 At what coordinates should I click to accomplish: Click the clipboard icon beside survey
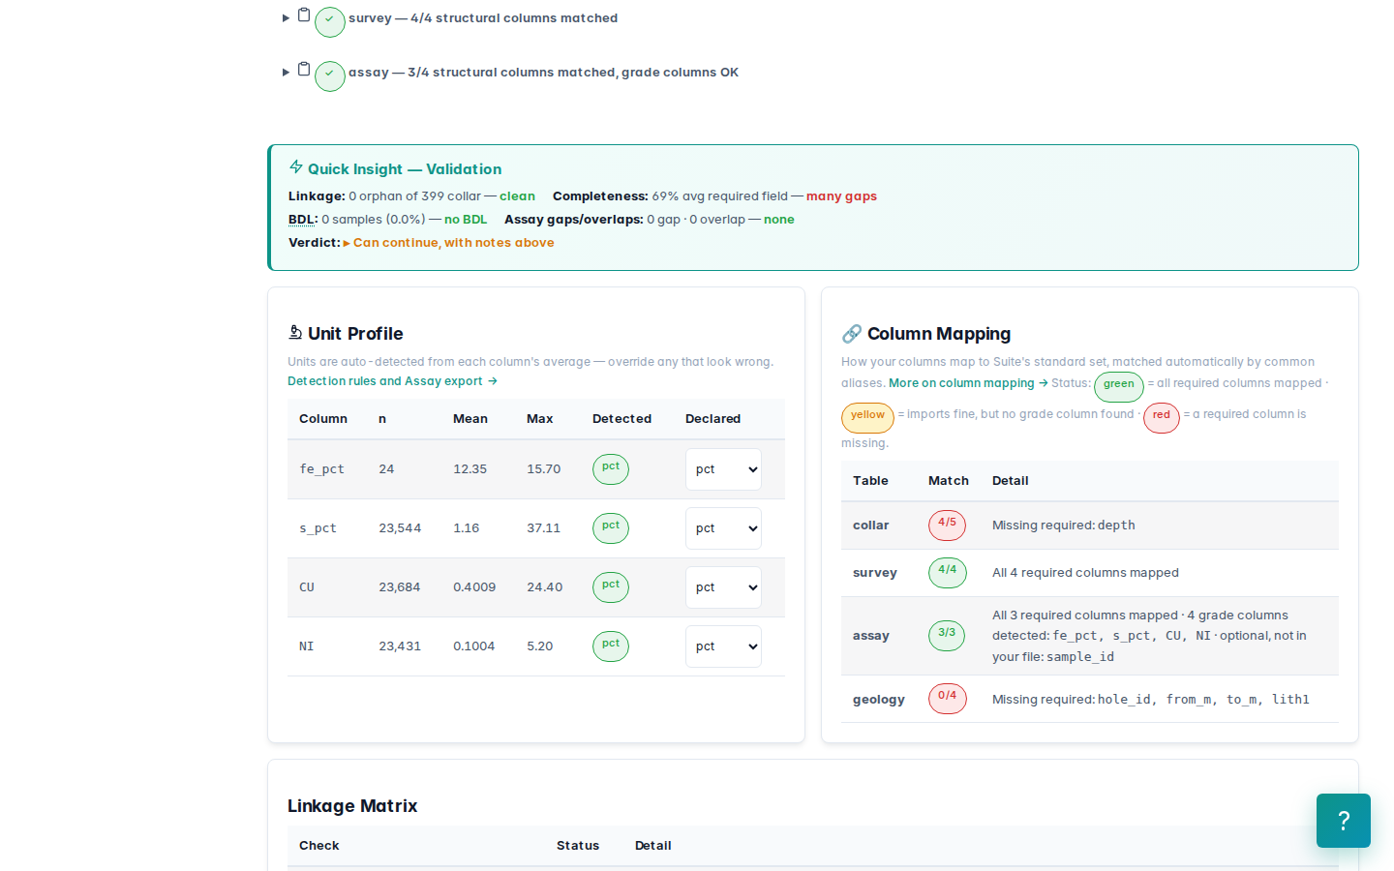pos(304,15)
